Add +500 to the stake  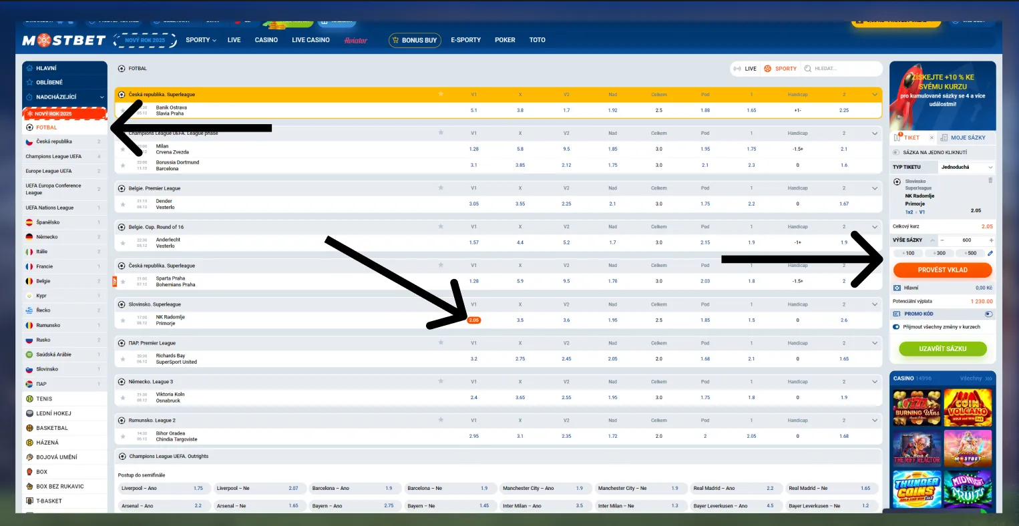(970, 253)
